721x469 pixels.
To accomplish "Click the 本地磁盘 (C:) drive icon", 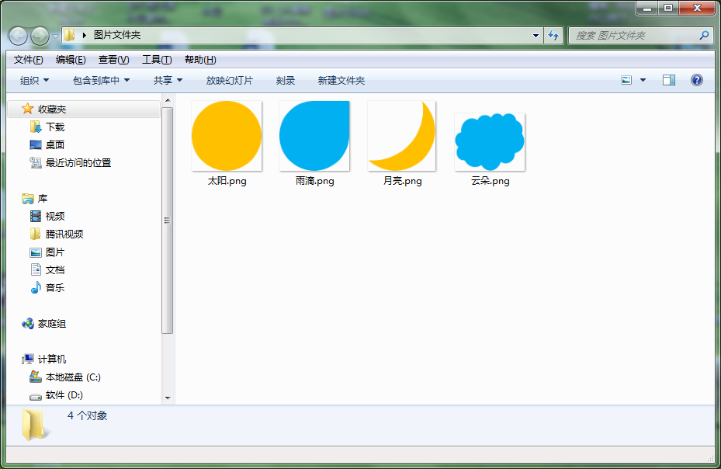I will pyautogui.click(x=36, y=377).
